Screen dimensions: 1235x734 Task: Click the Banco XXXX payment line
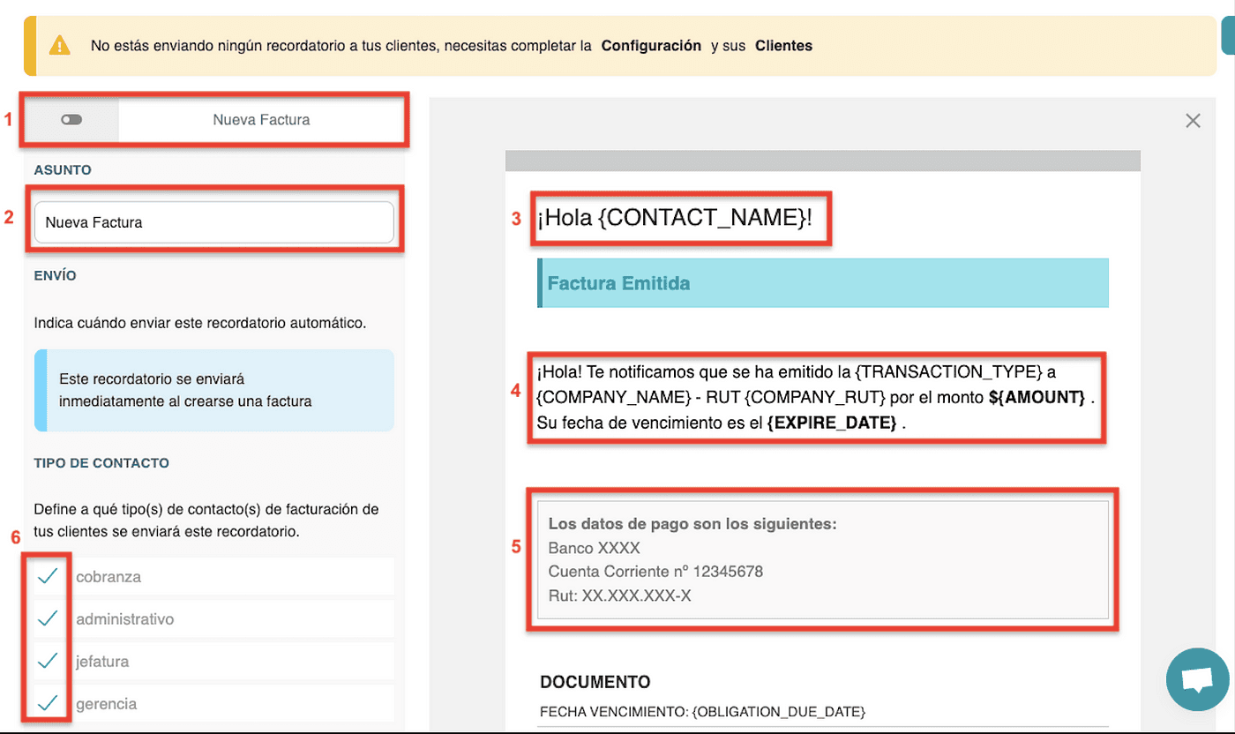pos(594,548)
